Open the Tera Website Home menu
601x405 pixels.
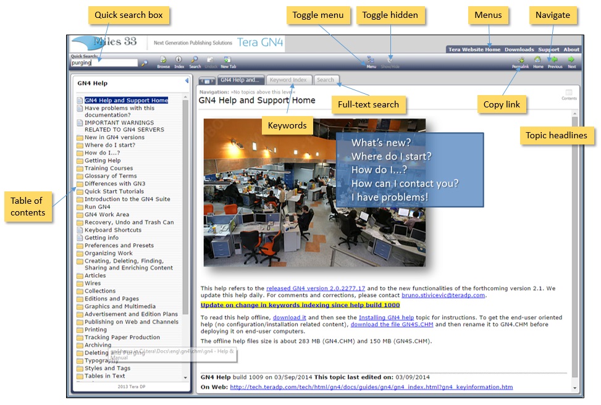474,49
